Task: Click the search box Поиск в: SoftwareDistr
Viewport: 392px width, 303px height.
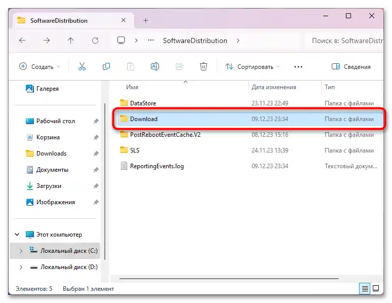Action: 345,41
